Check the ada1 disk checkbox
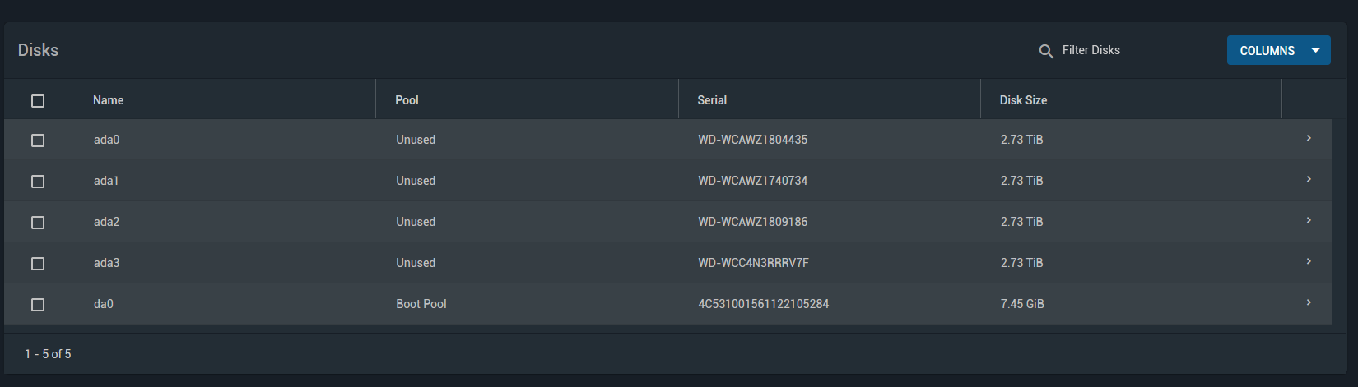This screenshot has width=1358, height=387. [x=38, y=182]
